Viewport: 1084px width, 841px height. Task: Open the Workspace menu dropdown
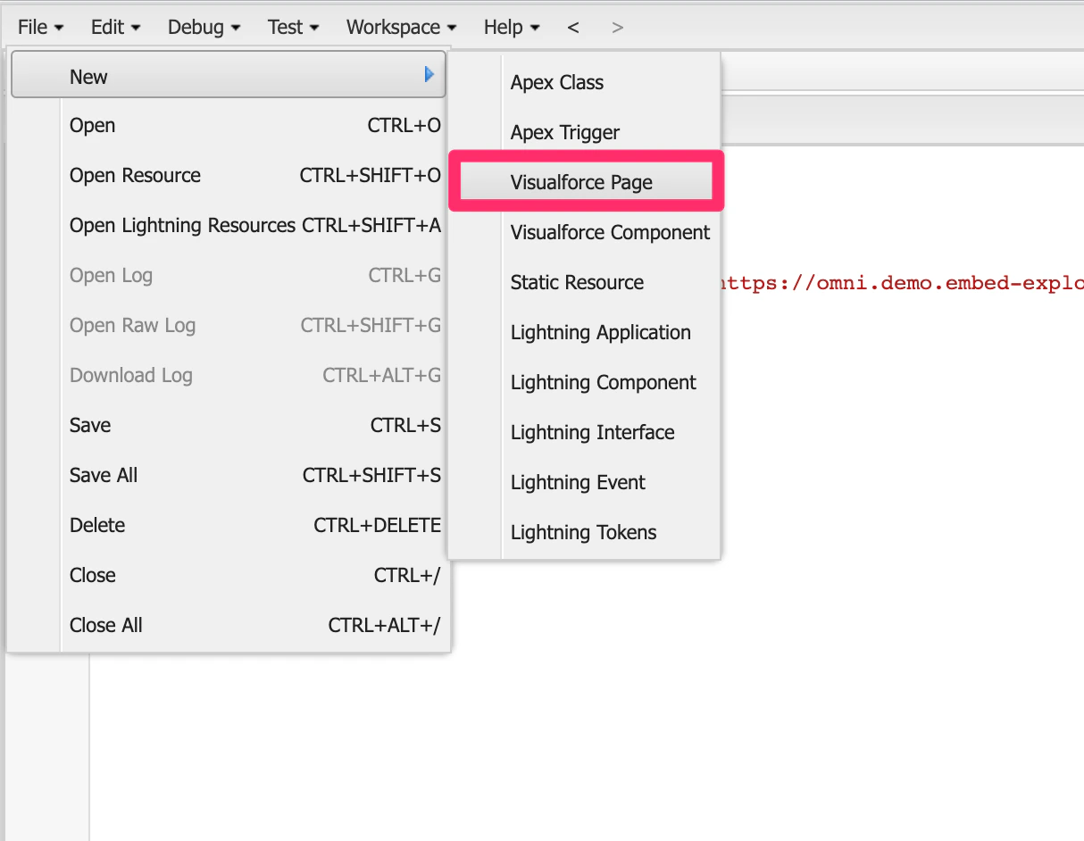click(x=395, y=26)
